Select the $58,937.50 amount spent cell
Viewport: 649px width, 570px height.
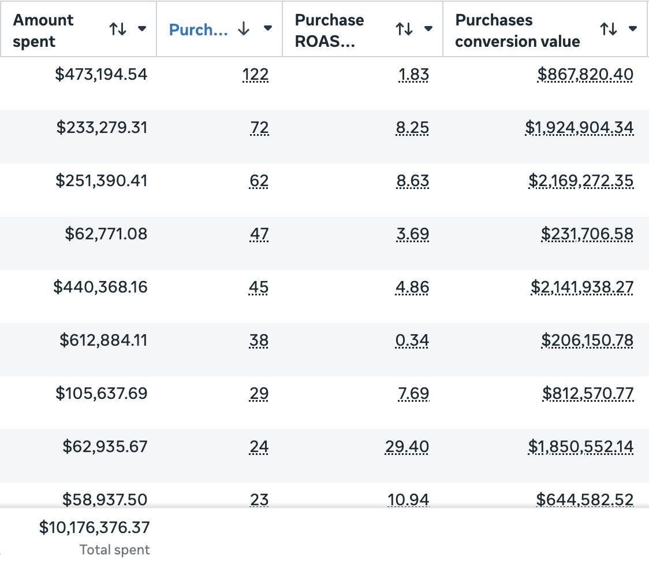105,499
